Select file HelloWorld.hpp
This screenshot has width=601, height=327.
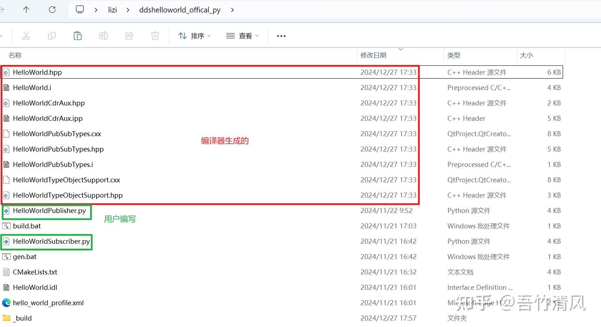coord(37,72)
